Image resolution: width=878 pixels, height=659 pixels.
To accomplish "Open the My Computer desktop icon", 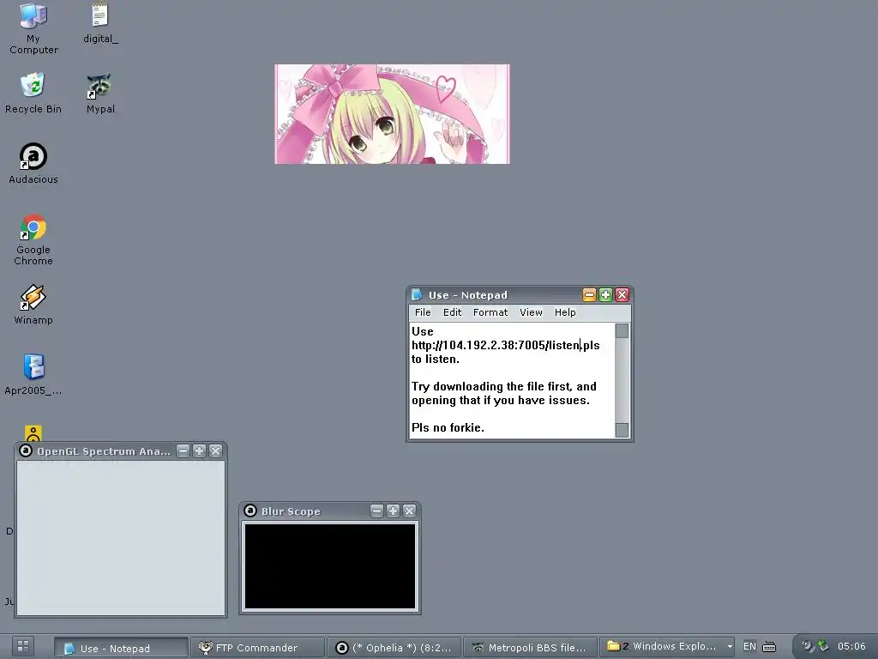I will point(33,28).
